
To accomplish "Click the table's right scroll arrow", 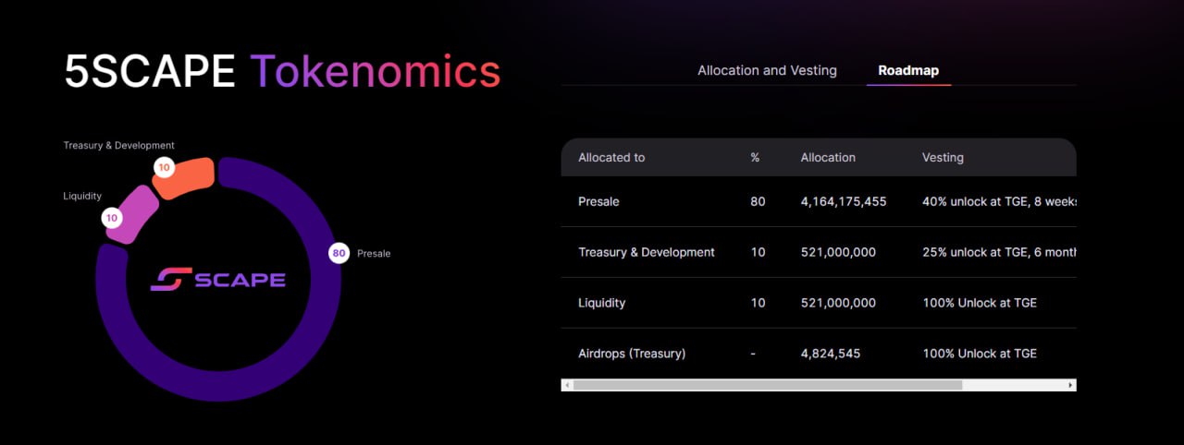I will coord(1070,385).
